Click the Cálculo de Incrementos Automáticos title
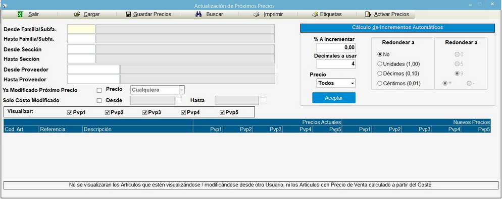502x199 pixels. 397,28
